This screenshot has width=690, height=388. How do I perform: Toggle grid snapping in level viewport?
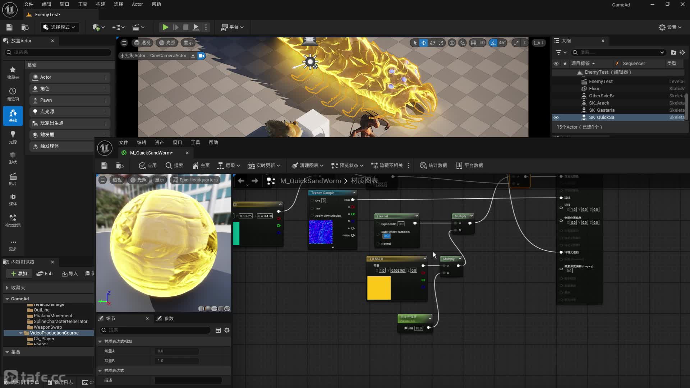474,43
